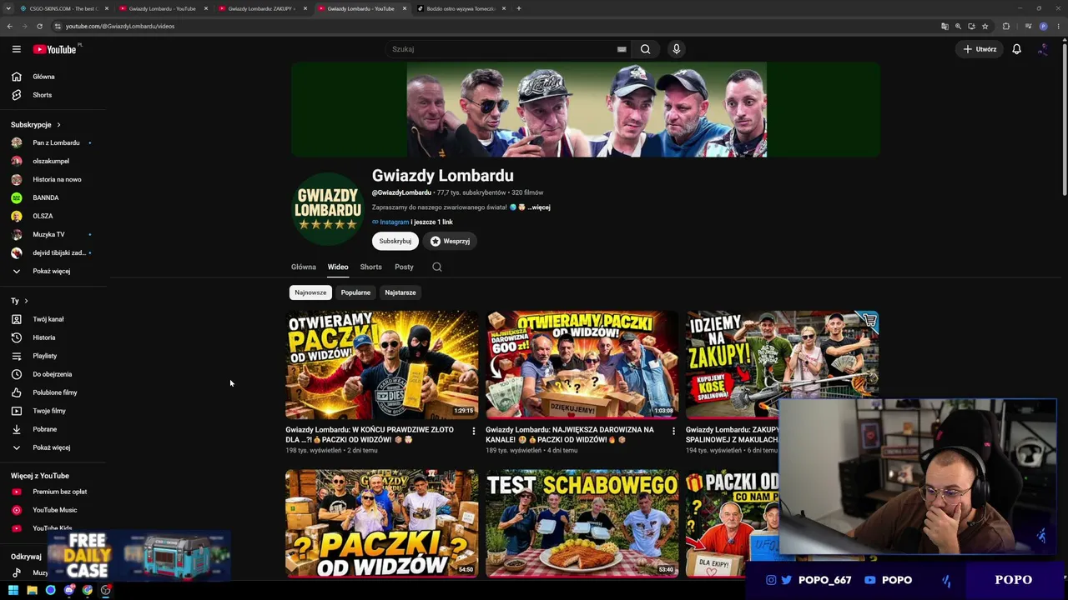The width and height of the screenshot is (1068, 600).
Task: Open a new browser tab
Action: (519, 8)
